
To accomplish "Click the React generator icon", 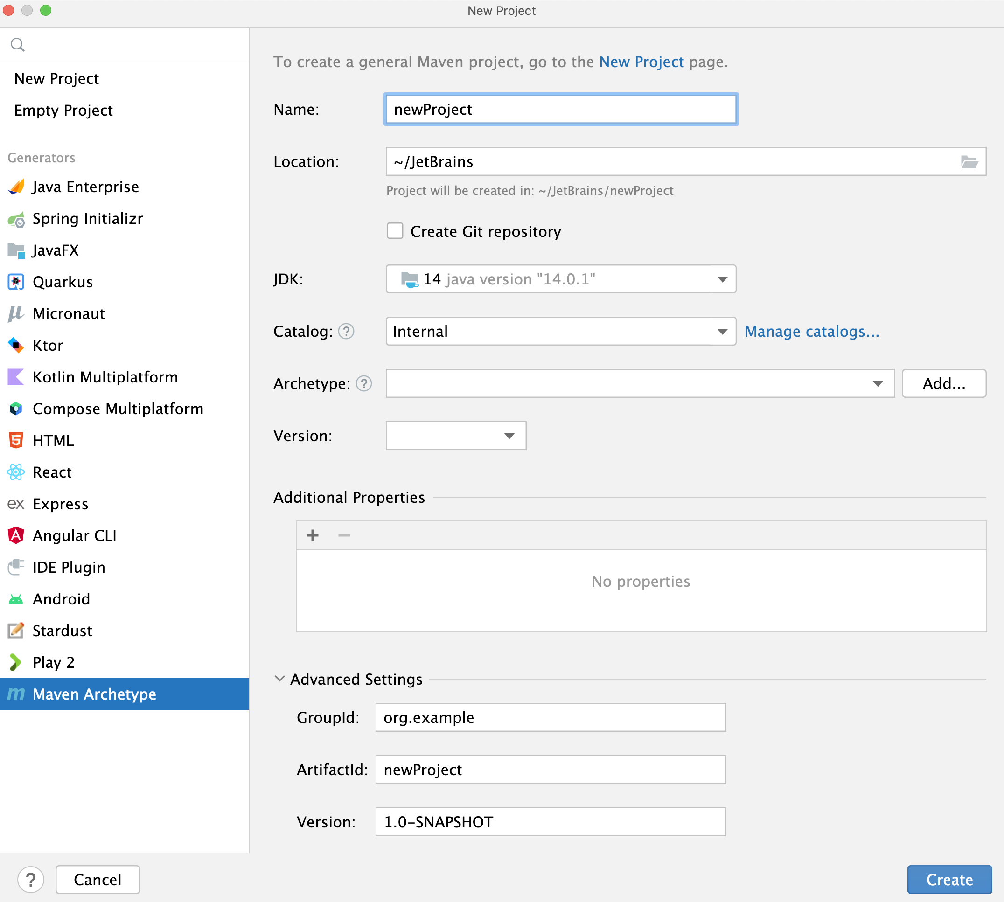I will pyautogui.click(x=16, y=472).
